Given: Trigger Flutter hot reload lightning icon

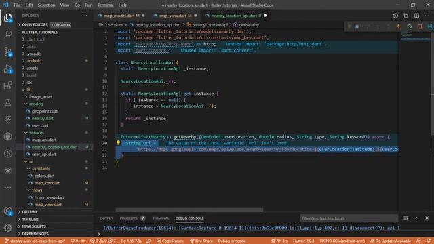Looking at the screenshot, I should pyautogui.click(x=399, y=26).
